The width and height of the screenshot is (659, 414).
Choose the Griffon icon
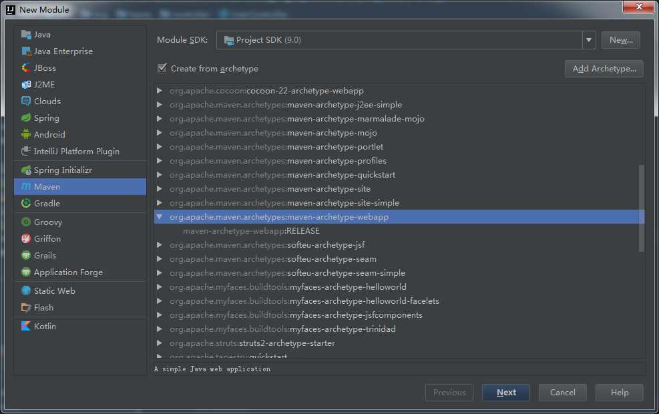pyautogui.click(x=26, y=239)
